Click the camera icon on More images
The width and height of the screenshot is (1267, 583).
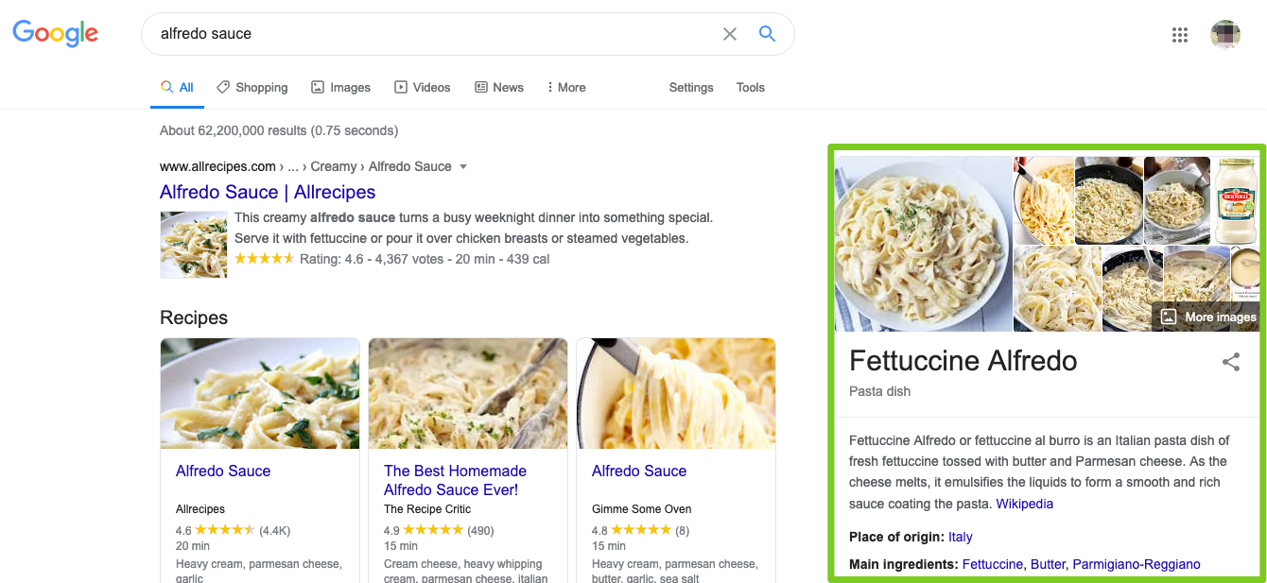click(x=1170, y=317)
